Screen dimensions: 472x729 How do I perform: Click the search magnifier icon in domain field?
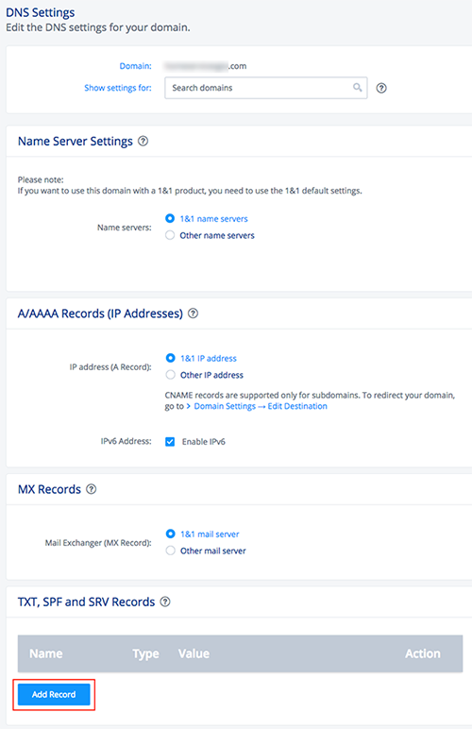[357, 88]
